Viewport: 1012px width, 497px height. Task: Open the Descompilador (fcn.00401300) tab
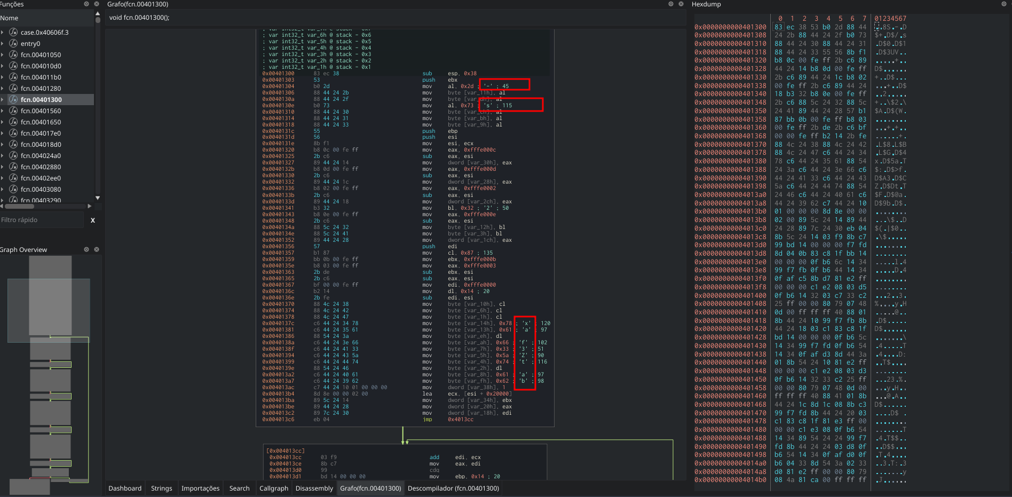(x=453, y=488)
